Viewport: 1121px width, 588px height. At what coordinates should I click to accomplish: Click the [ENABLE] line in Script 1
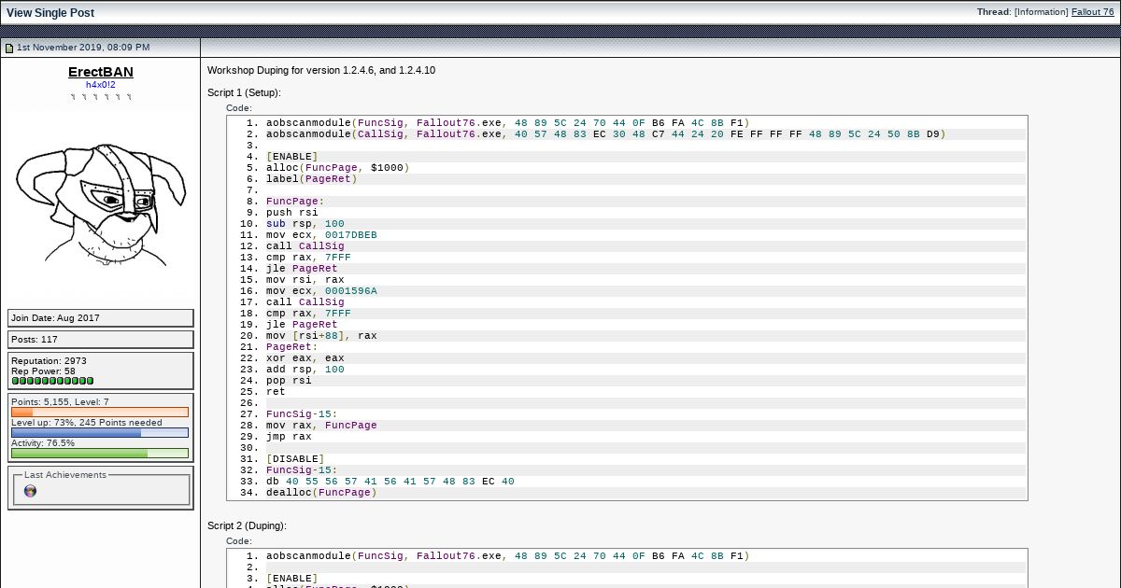[x=291, y=157]
